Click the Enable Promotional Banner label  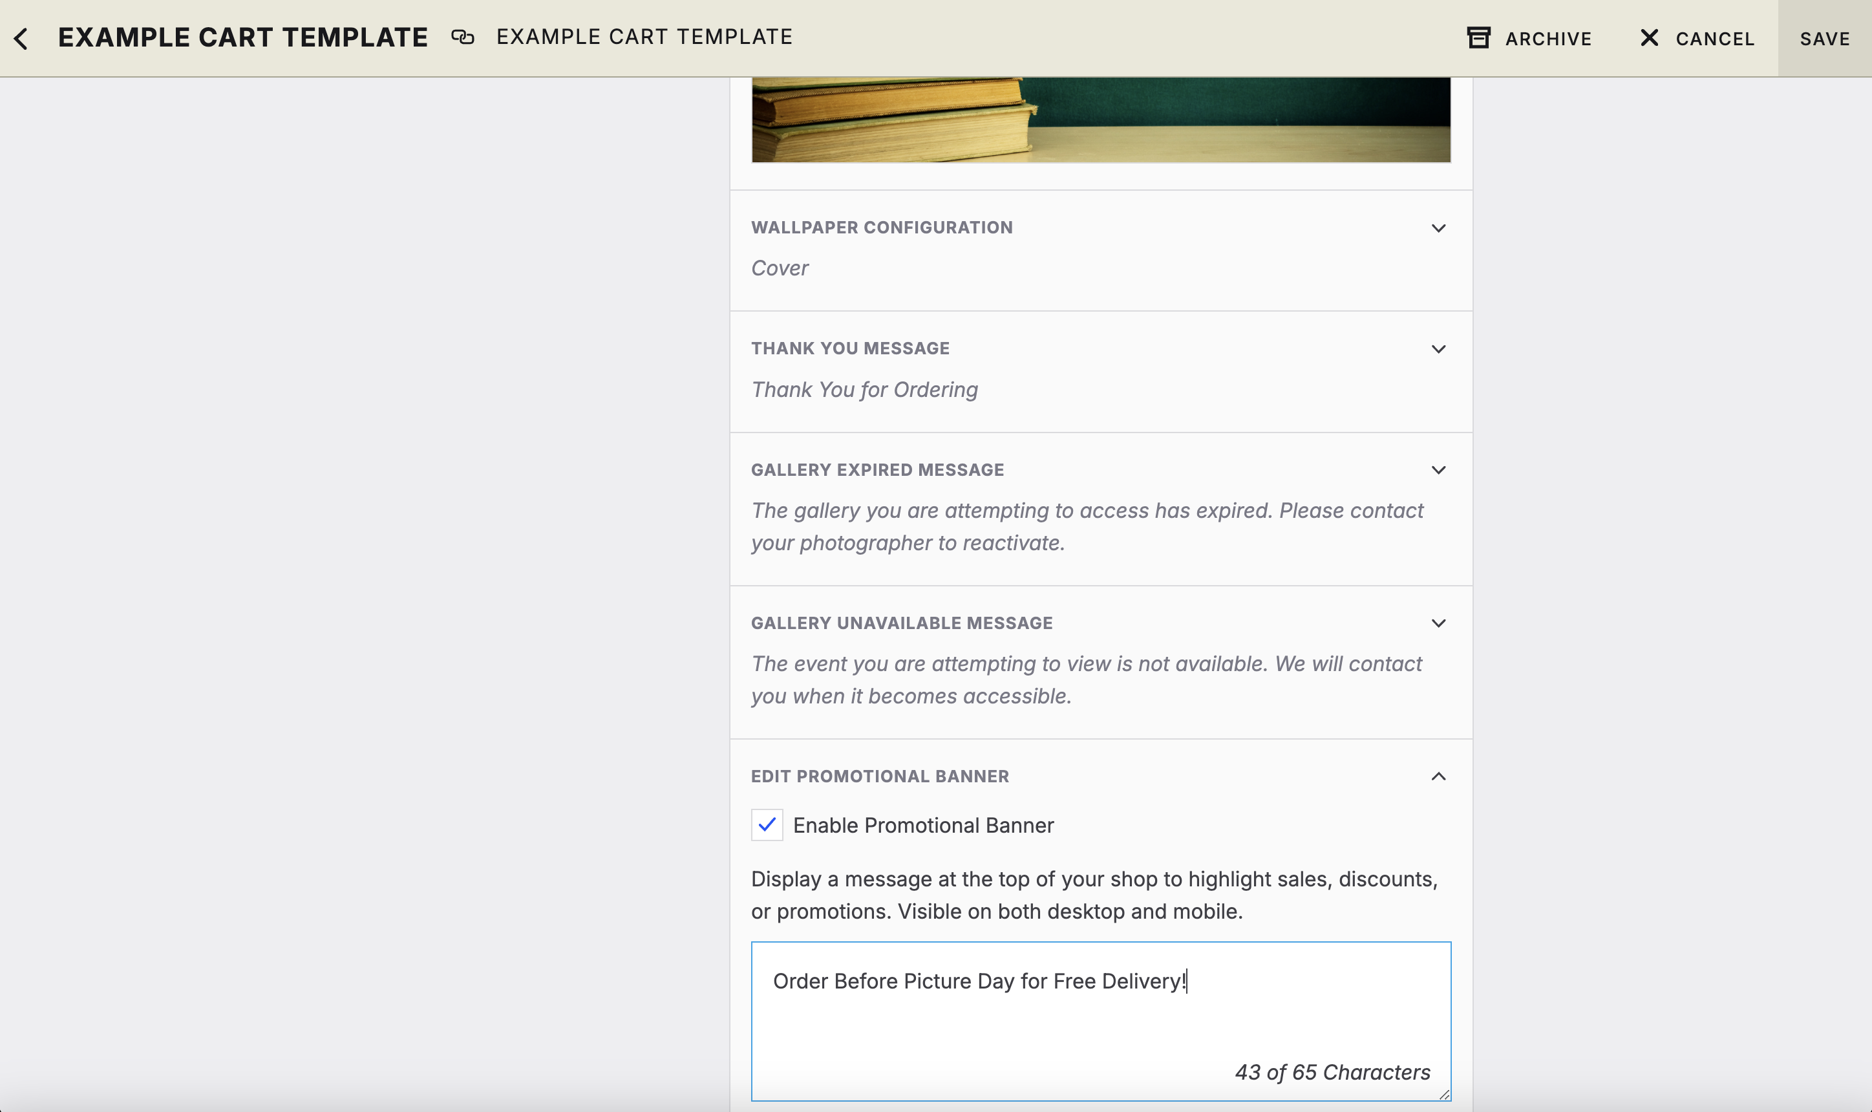click(923, 825)
